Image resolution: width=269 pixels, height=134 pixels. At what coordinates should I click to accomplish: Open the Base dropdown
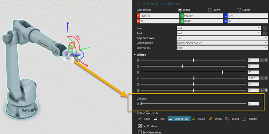pyautogui.click(x=219, y=28)
